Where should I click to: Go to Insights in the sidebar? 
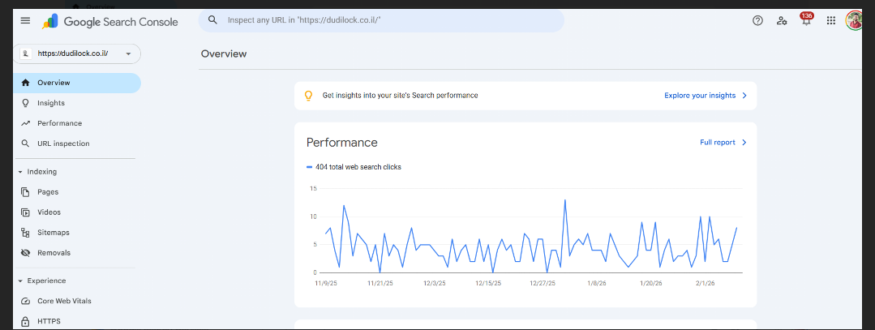tap(50, 103)
